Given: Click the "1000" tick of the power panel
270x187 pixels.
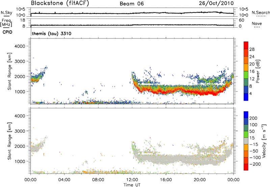Looking at the screenshot, I should coord(20,91).
